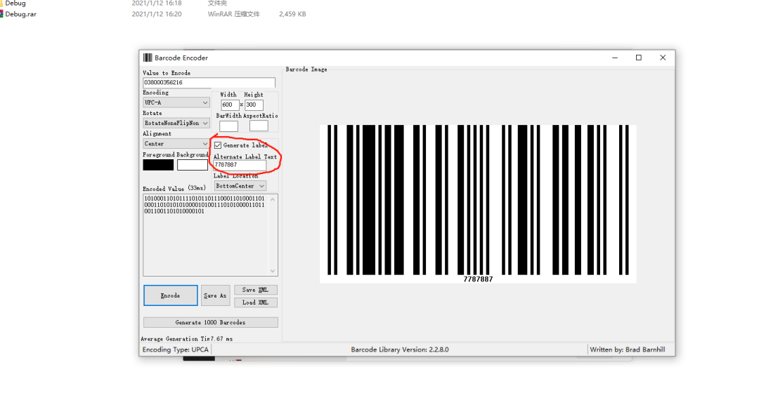Viewport: 759px width, 393px height.
Task: Click the Encoded Value scrollbar up arrow
Action: click(273, 199)
